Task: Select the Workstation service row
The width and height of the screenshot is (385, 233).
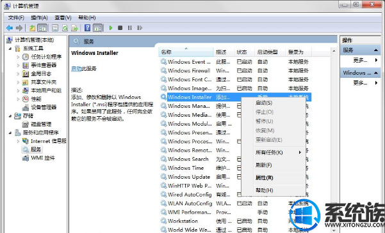Action: [x=235, y=221]
